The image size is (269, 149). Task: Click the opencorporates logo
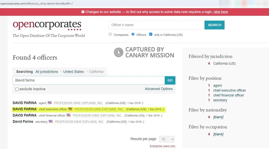pyautogui.click(x=47, y=25)
